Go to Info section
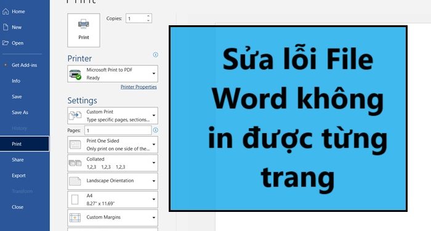 point(16,81)
